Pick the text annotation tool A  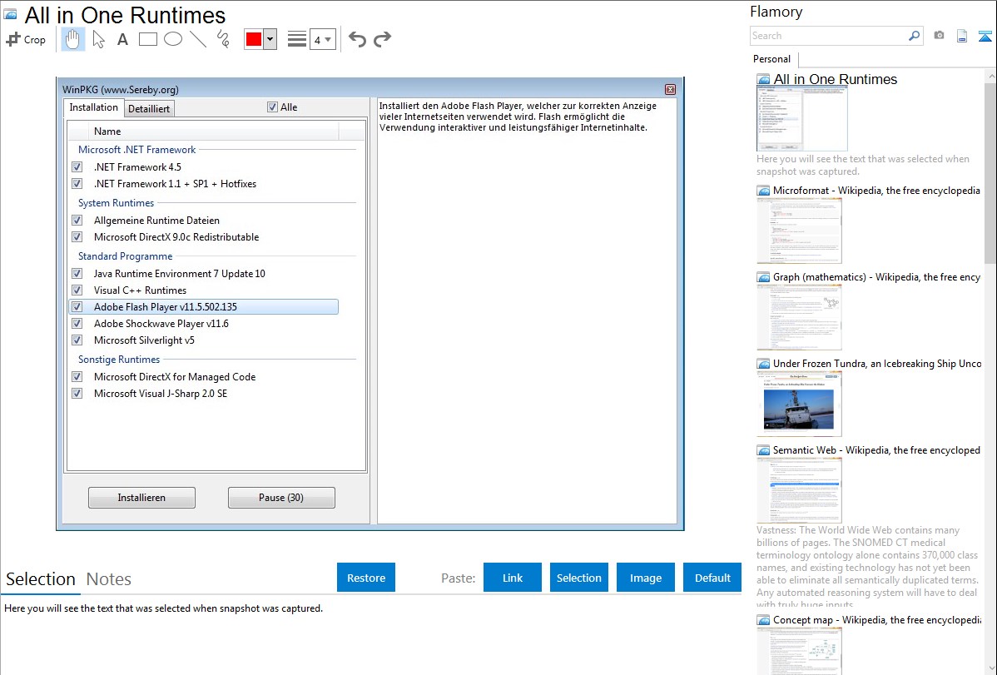[x=122, y=39]
